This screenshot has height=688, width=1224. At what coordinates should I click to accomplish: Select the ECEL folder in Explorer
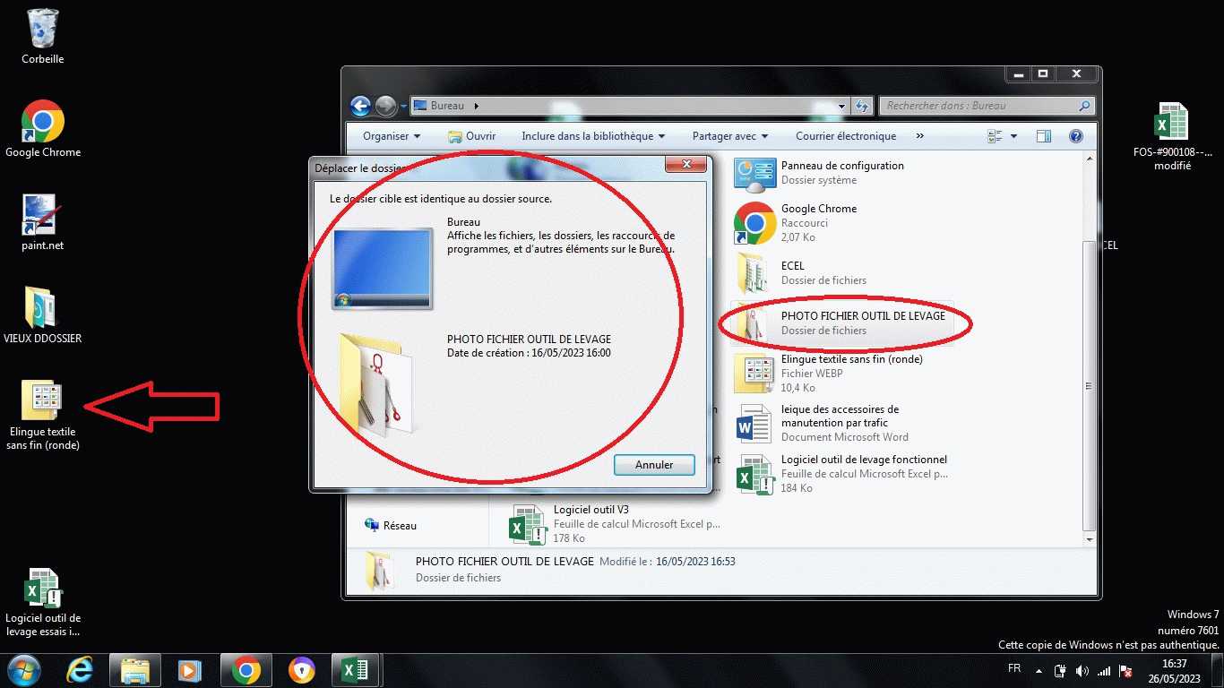click(x=842, y=273)
